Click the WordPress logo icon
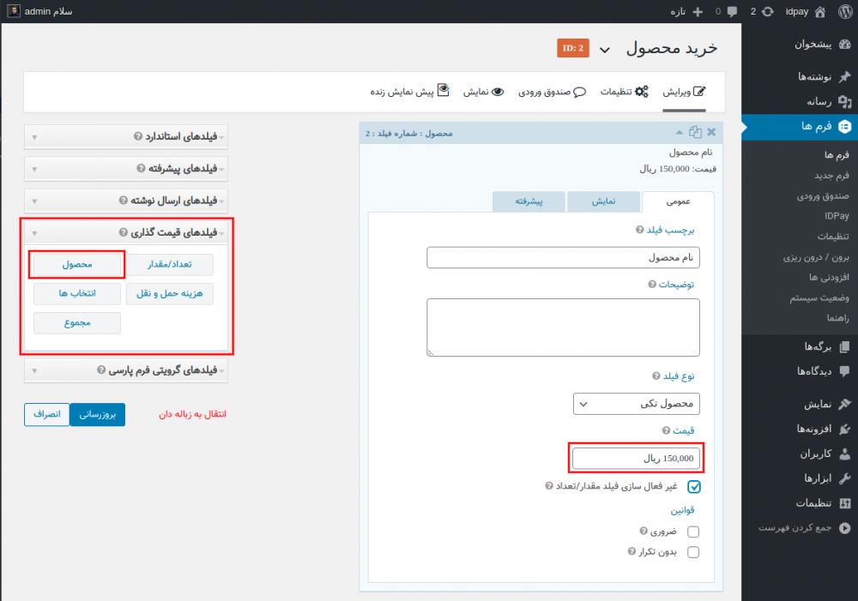Viewport: 858px width, 601px height. coord(845,11)
